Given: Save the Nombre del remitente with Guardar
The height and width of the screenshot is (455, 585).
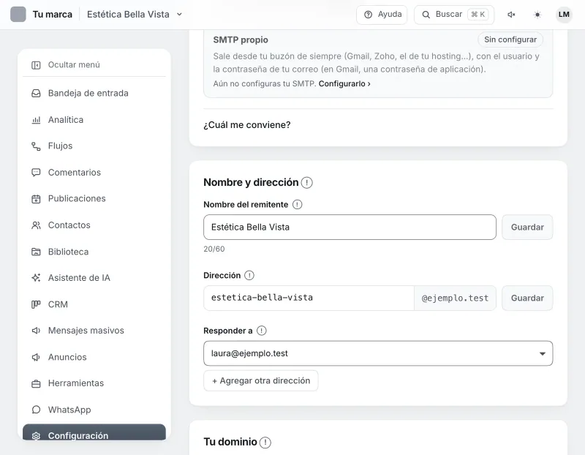Looking at the screenshot, I should (527, 227).
